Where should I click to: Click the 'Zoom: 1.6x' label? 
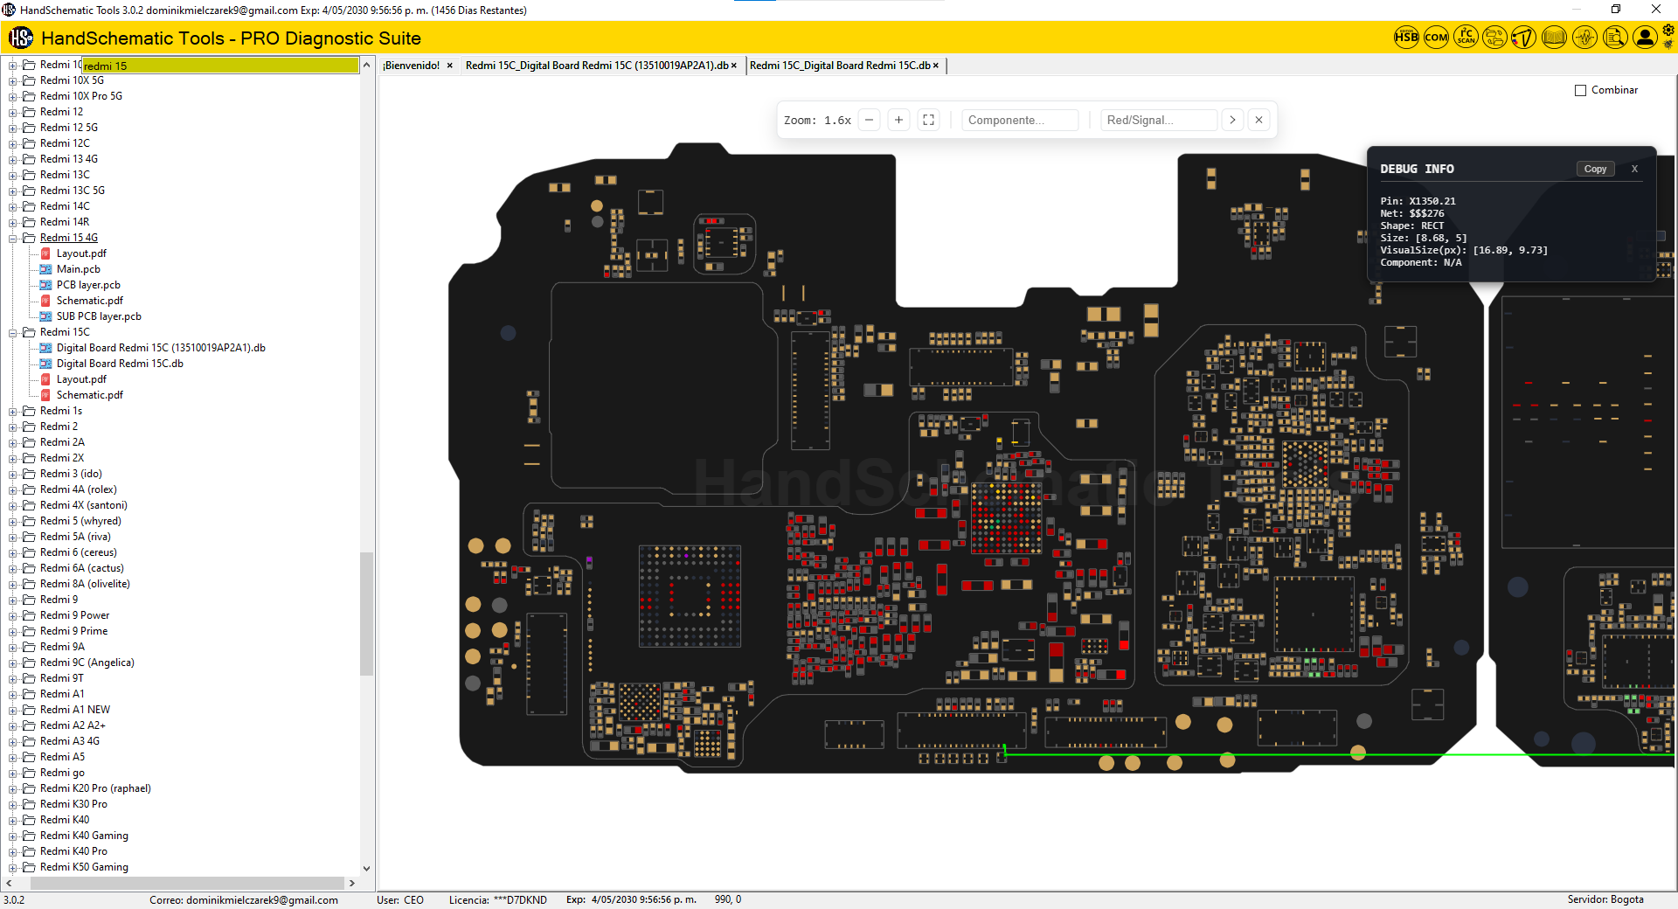(x=817, y=121)
